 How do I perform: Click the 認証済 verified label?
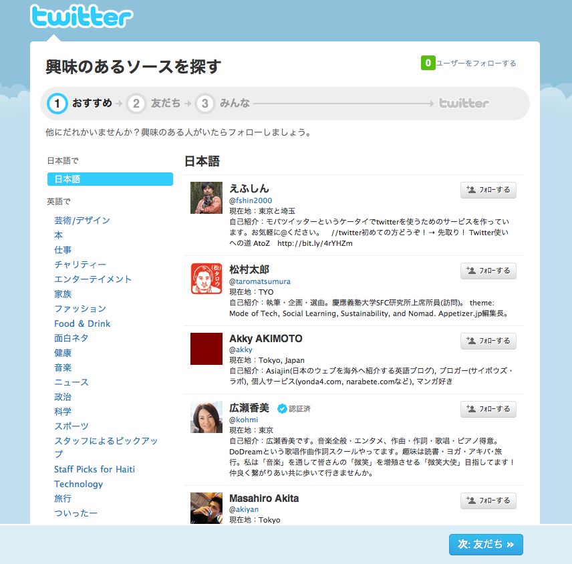299,409
